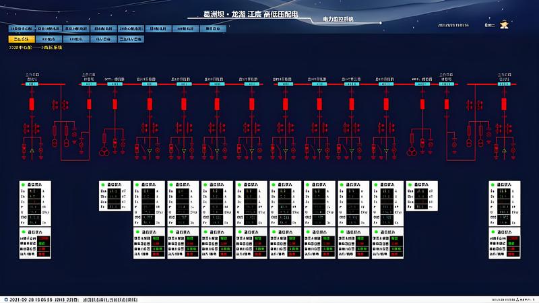
Task: Click the rightmost red circuit breaker symbol
Action: 504,104
